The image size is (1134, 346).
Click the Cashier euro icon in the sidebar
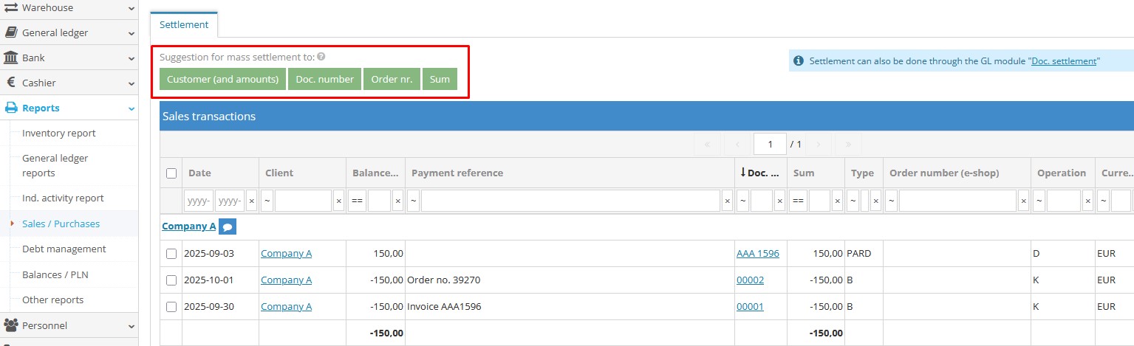coord(11,83)
